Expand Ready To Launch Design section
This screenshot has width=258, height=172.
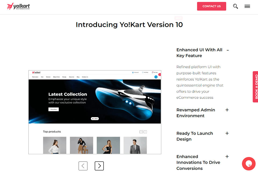coord(227,133)
